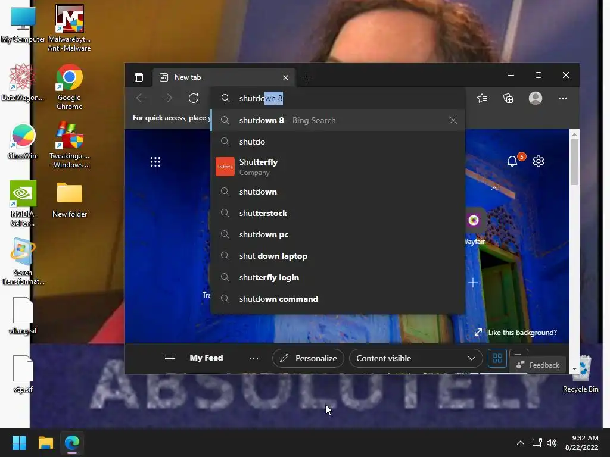
Task: Select the 'shutdown pc' suggestion
Action: (338, 234)
